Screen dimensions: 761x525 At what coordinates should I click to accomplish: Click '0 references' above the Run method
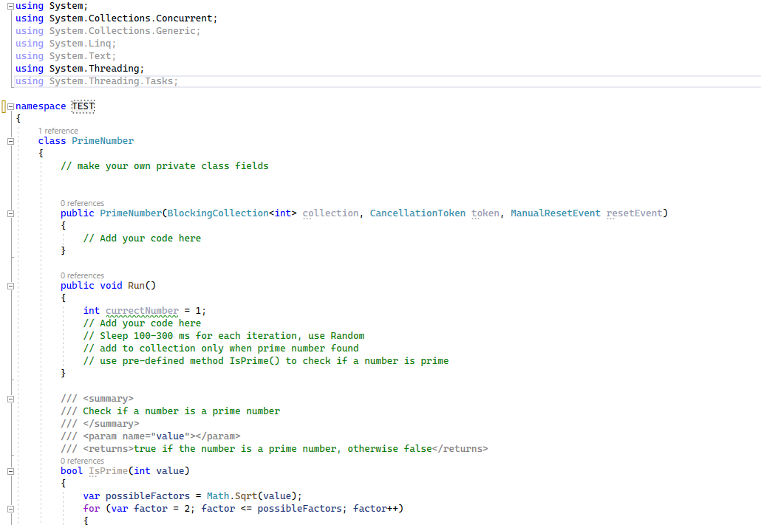click(82, 275)
